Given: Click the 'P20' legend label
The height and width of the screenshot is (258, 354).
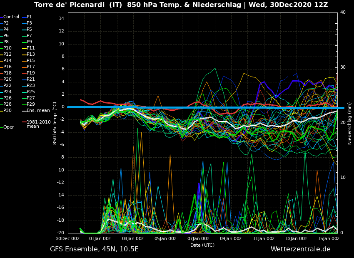Looking at the screenshot, I should tap(7, 79).
